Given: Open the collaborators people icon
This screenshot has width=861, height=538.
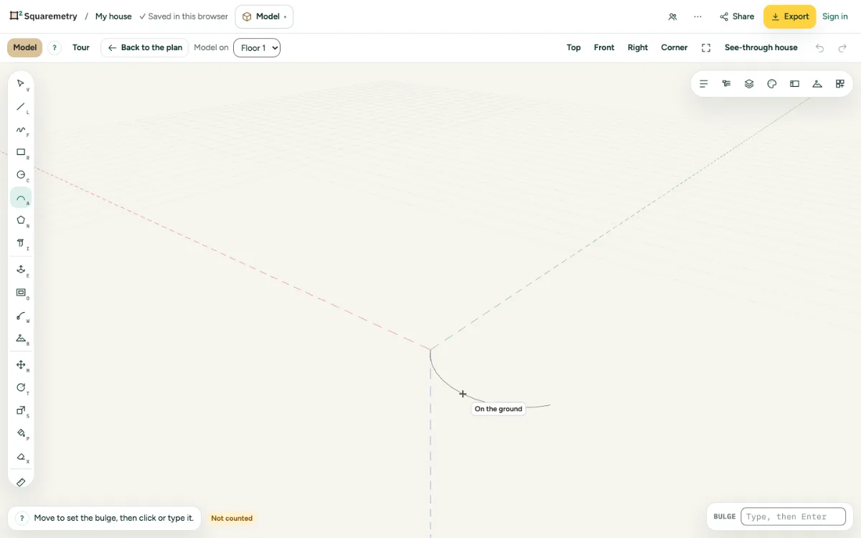Looking at the screenshot, I should point(672,16).
